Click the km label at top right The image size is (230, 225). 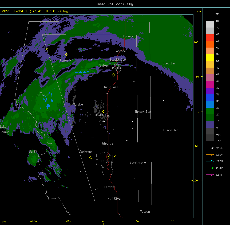pos(199,11)
